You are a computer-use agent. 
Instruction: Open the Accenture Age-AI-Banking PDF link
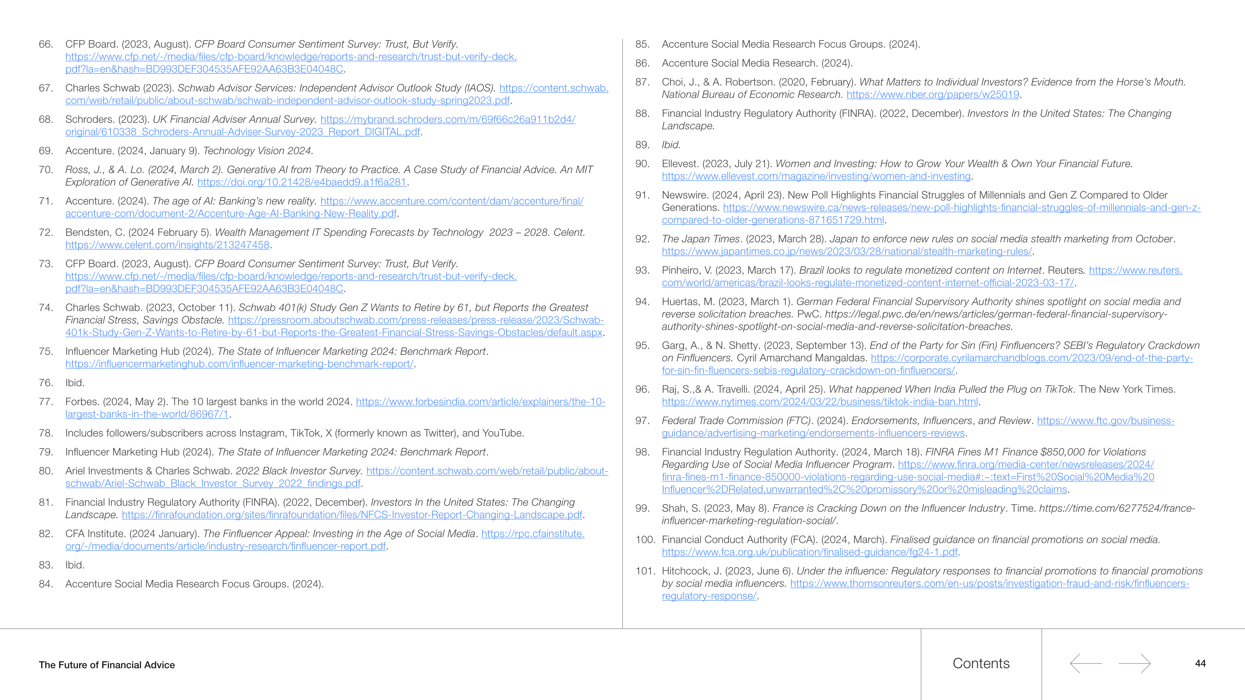click(231, 214)
